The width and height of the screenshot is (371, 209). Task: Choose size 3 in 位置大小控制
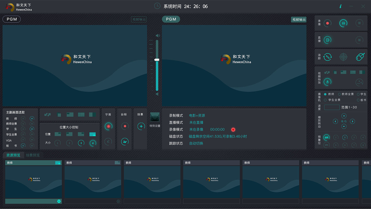81,143
